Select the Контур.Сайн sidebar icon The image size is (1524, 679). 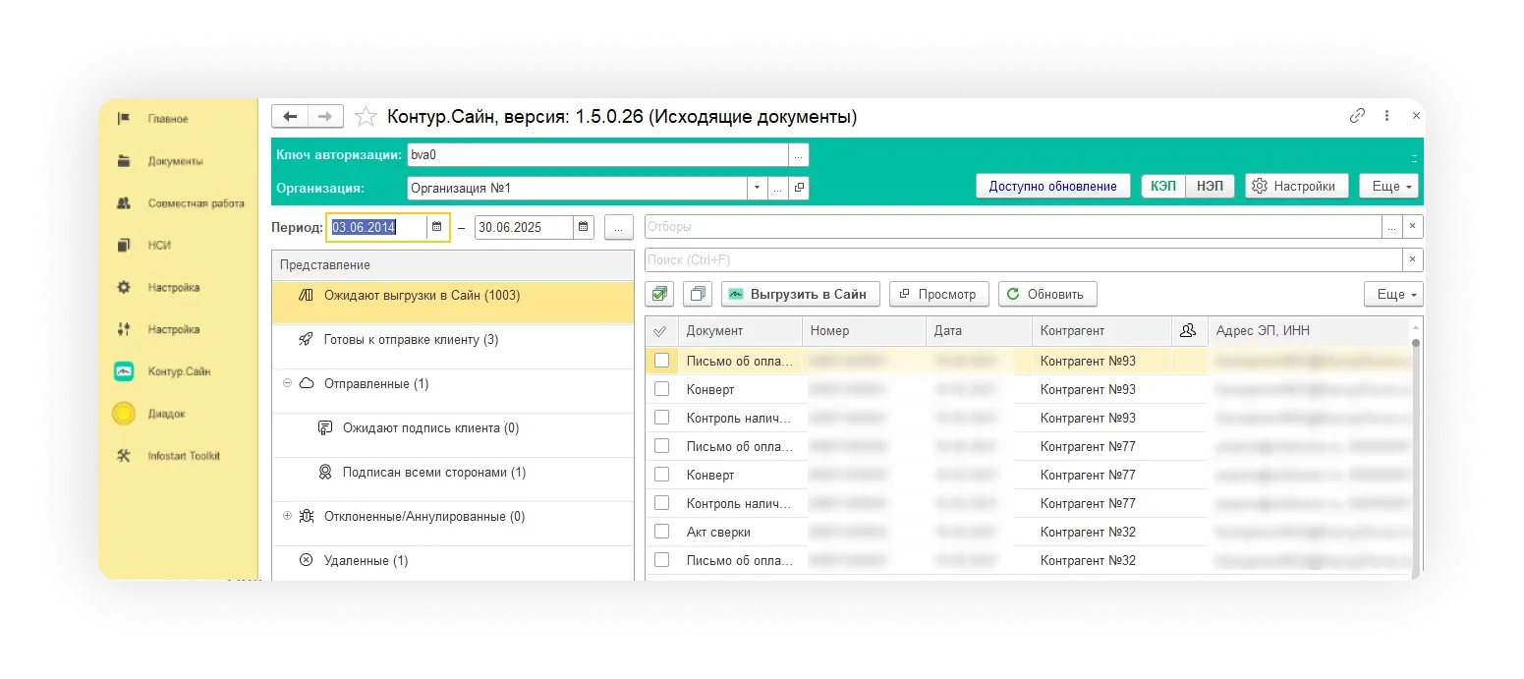pos(123,371)
